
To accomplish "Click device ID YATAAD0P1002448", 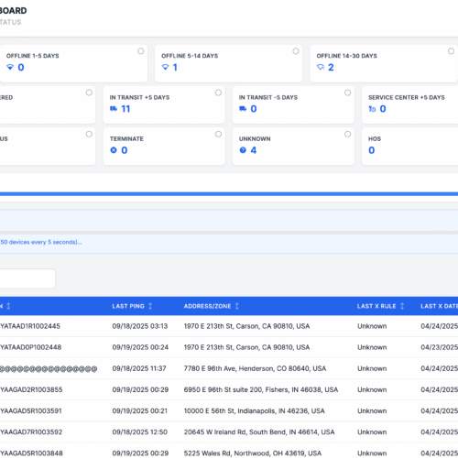I will 31,347.
